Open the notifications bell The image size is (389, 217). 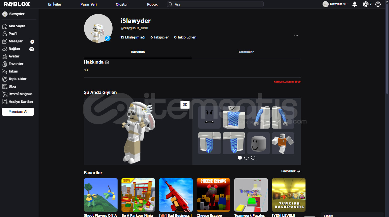[355, 4]
